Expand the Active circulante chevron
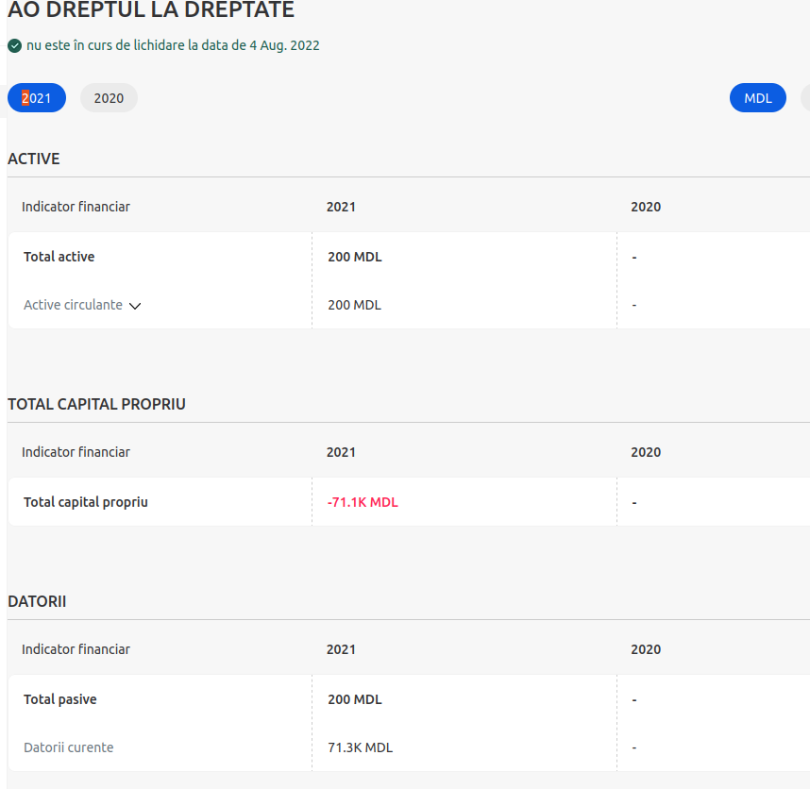Image resolution: width=810 pixels, height=789 pixels. (135, 306)
